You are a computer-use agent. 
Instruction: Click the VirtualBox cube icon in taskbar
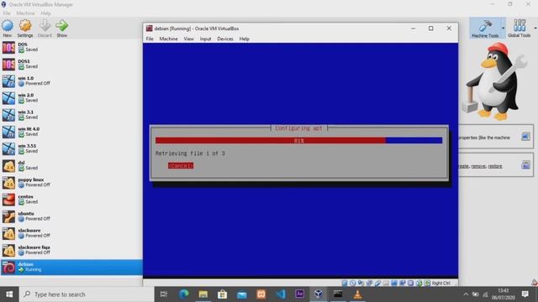pyautogui.click(x=319, y=294)
